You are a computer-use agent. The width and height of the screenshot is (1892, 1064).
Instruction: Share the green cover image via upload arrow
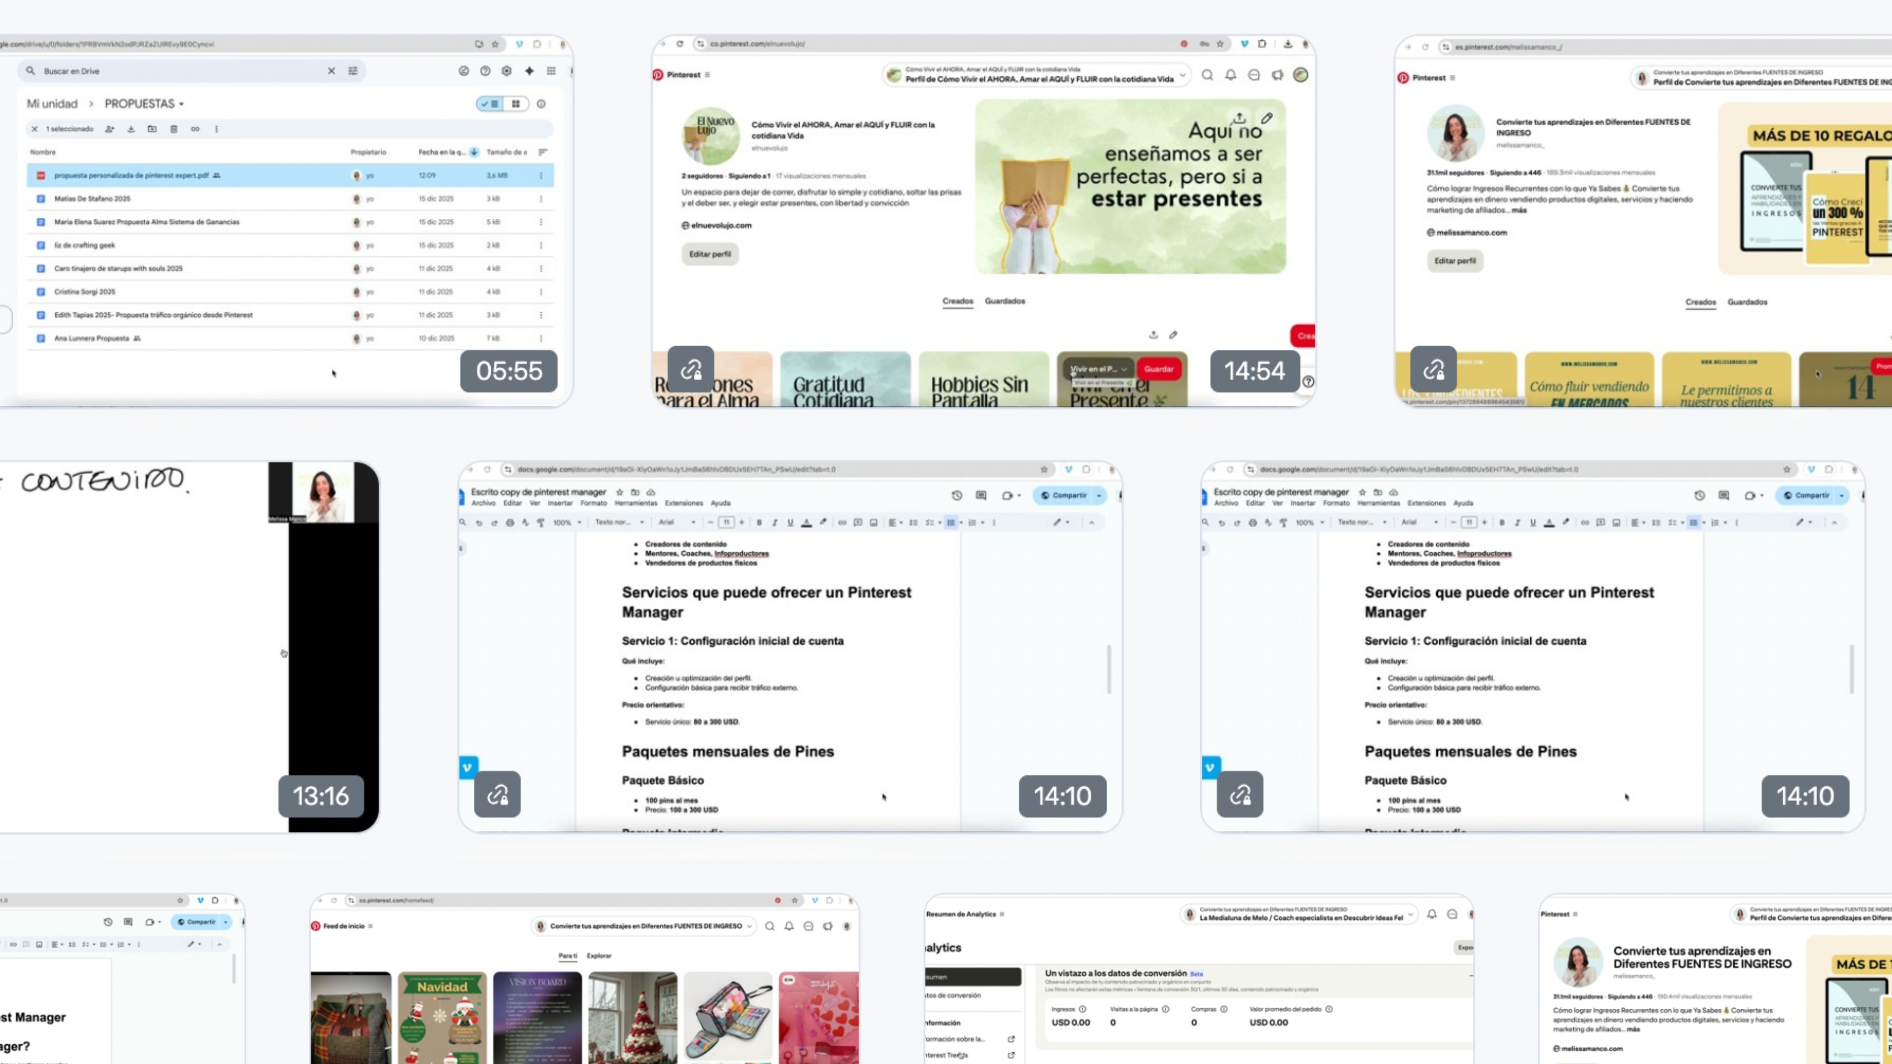point(1239,118)
